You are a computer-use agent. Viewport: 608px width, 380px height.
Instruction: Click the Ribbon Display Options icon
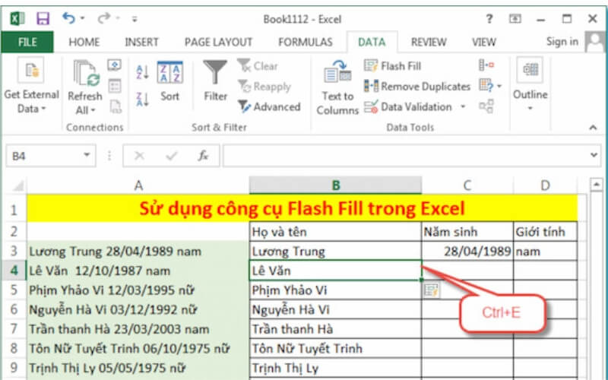(515, 18)
